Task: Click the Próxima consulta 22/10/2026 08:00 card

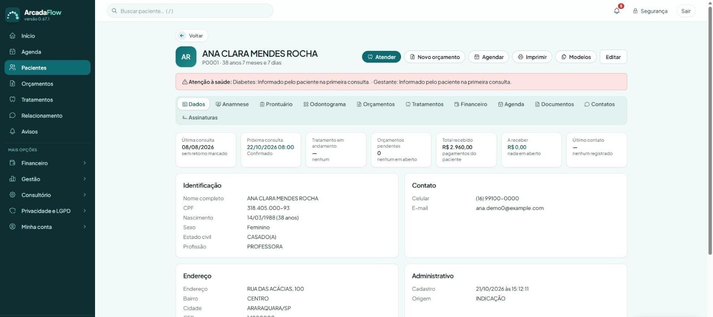Action: (x=271, y=150)
